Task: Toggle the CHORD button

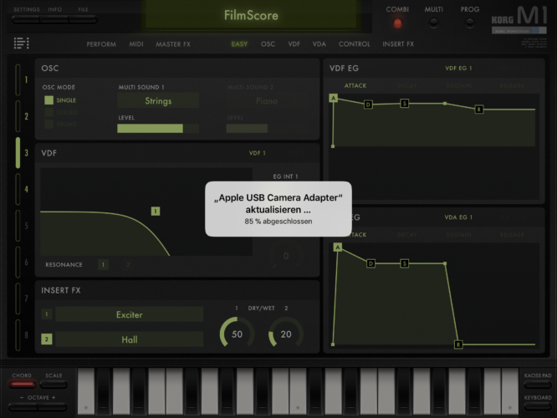Action: click(22, 384)
